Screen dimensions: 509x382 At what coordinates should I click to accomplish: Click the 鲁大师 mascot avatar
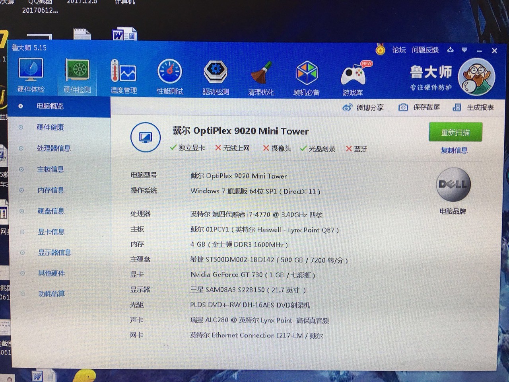pyautogui.click(x=476, y=77)
